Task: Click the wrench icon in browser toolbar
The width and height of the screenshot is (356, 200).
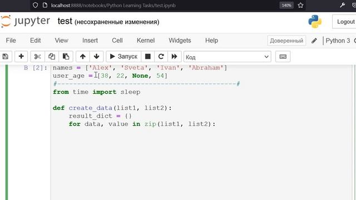Action: point(343,5)
